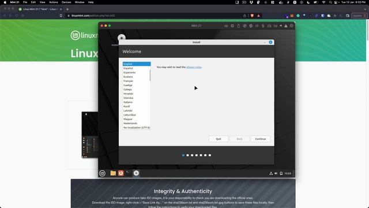Close the Install dialog with blue button
The height and width of the screenshot is (208, 369).
[x=270, y=42]
